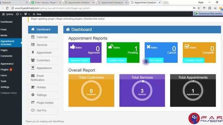Bookmark page with the star icon
Screen dimensions: 223x125
[199, 8]
